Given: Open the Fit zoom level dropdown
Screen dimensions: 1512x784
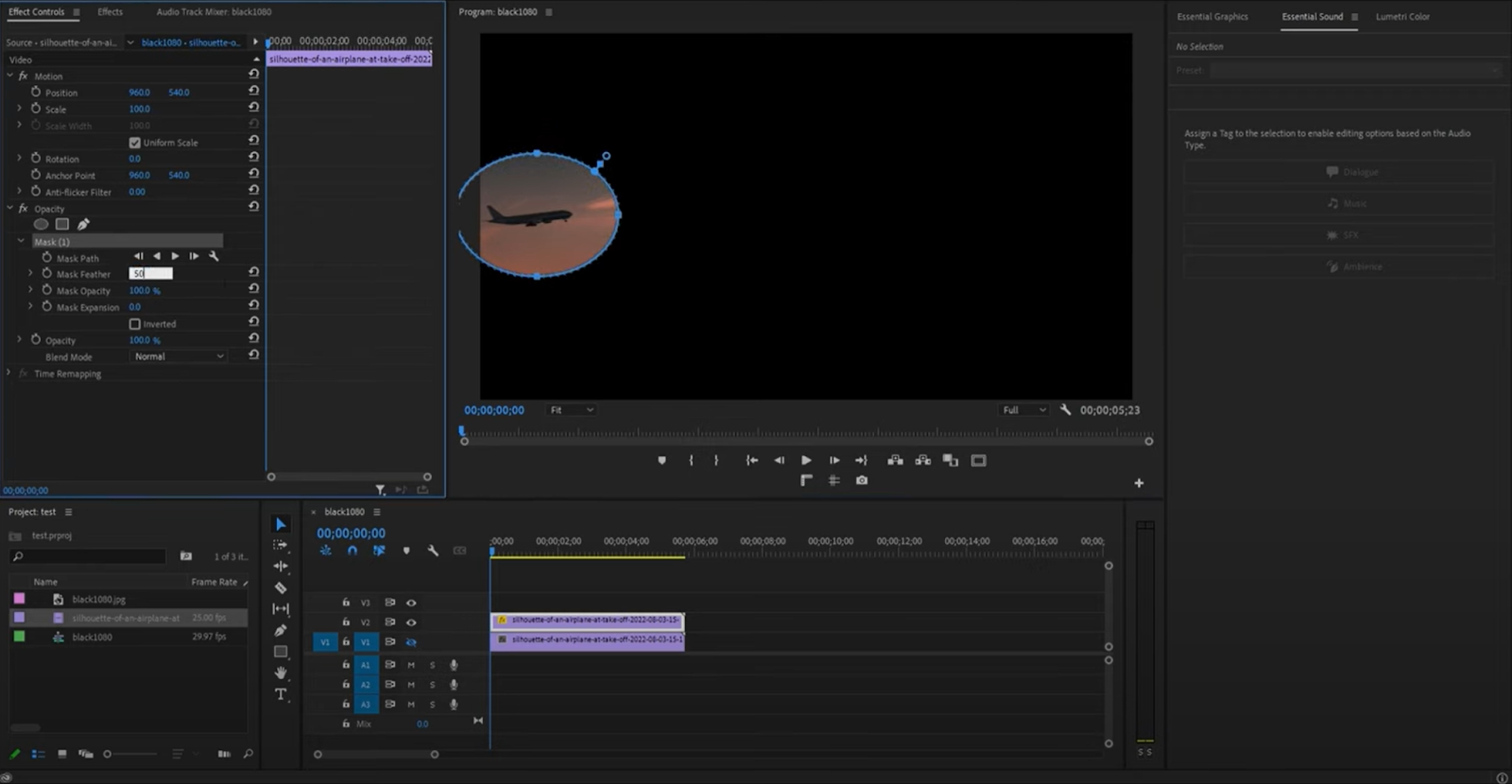Looking at the screenshot, I should [x=572, y=410].
